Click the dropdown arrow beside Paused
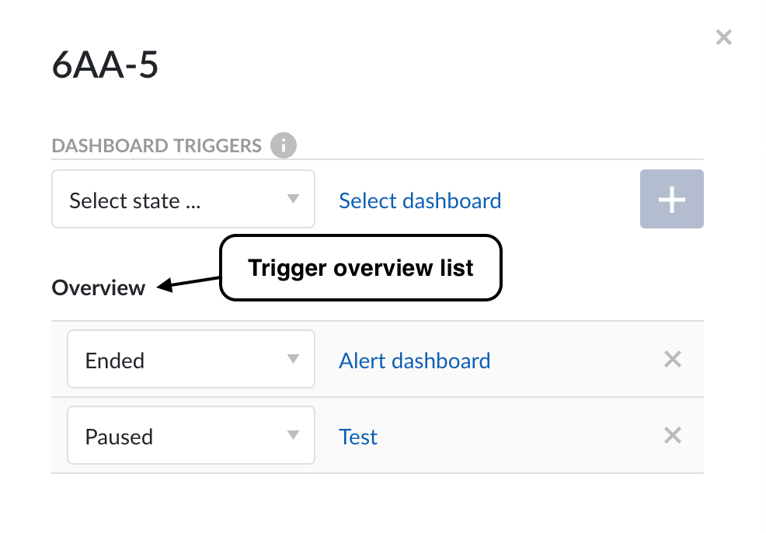 pos(294,435)
